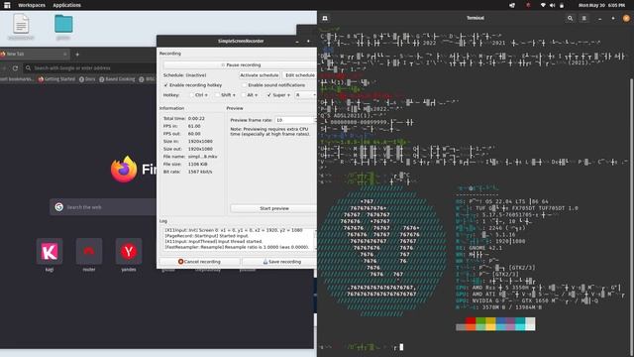
Task: Click the Bit rate value 1567 kbit/s
Action: (x=200, y=172)
